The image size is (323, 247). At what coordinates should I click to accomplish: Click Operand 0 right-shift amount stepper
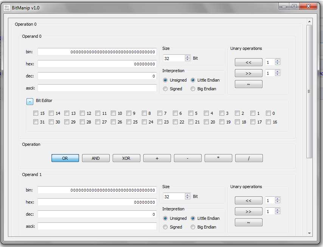[x=278, y=73]
